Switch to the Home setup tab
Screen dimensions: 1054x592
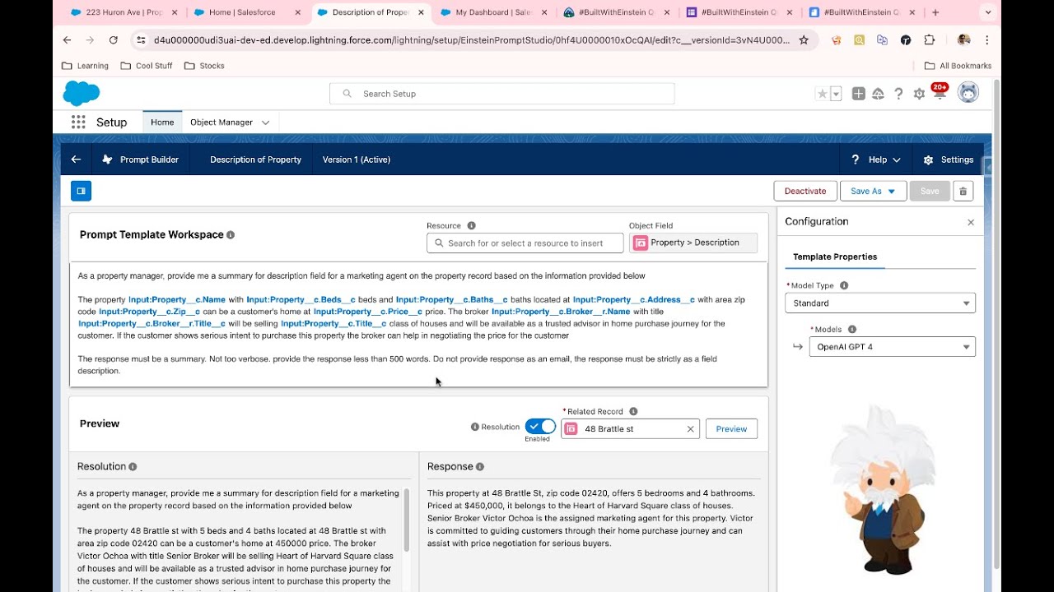(162, 123)
